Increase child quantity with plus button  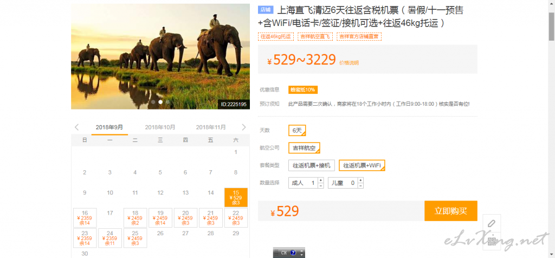point(359,180)
